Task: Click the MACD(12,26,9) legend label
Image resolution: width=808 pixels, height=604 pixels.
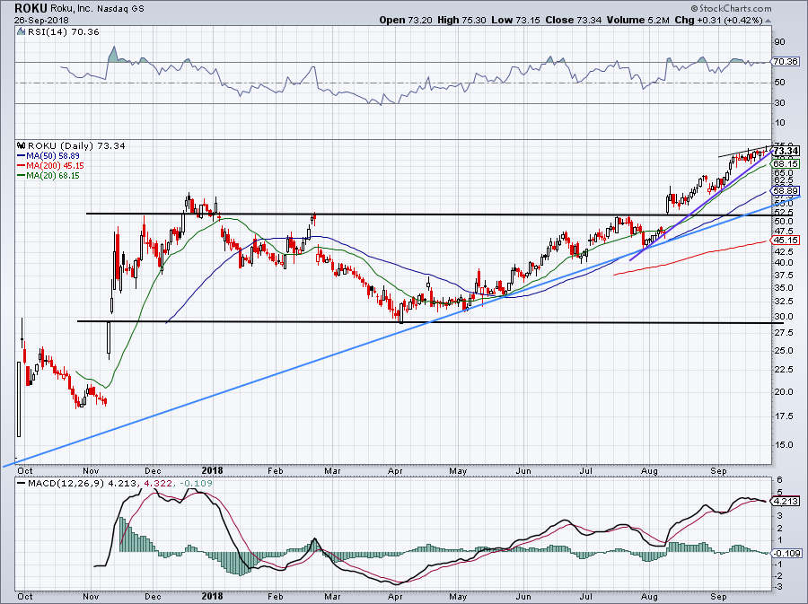Action: coord(66,484)
